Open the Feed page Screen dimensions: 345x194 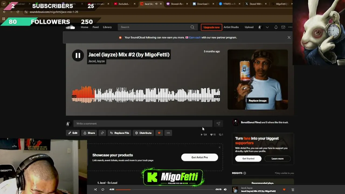point(96,27)
